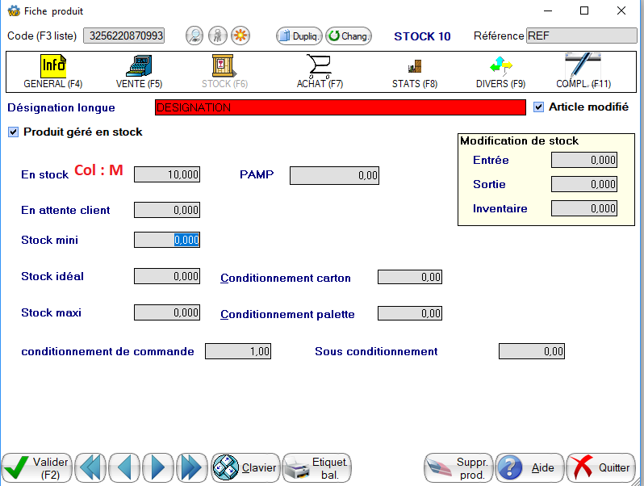Click the magnifier search icon next to code

coord(194,36)
